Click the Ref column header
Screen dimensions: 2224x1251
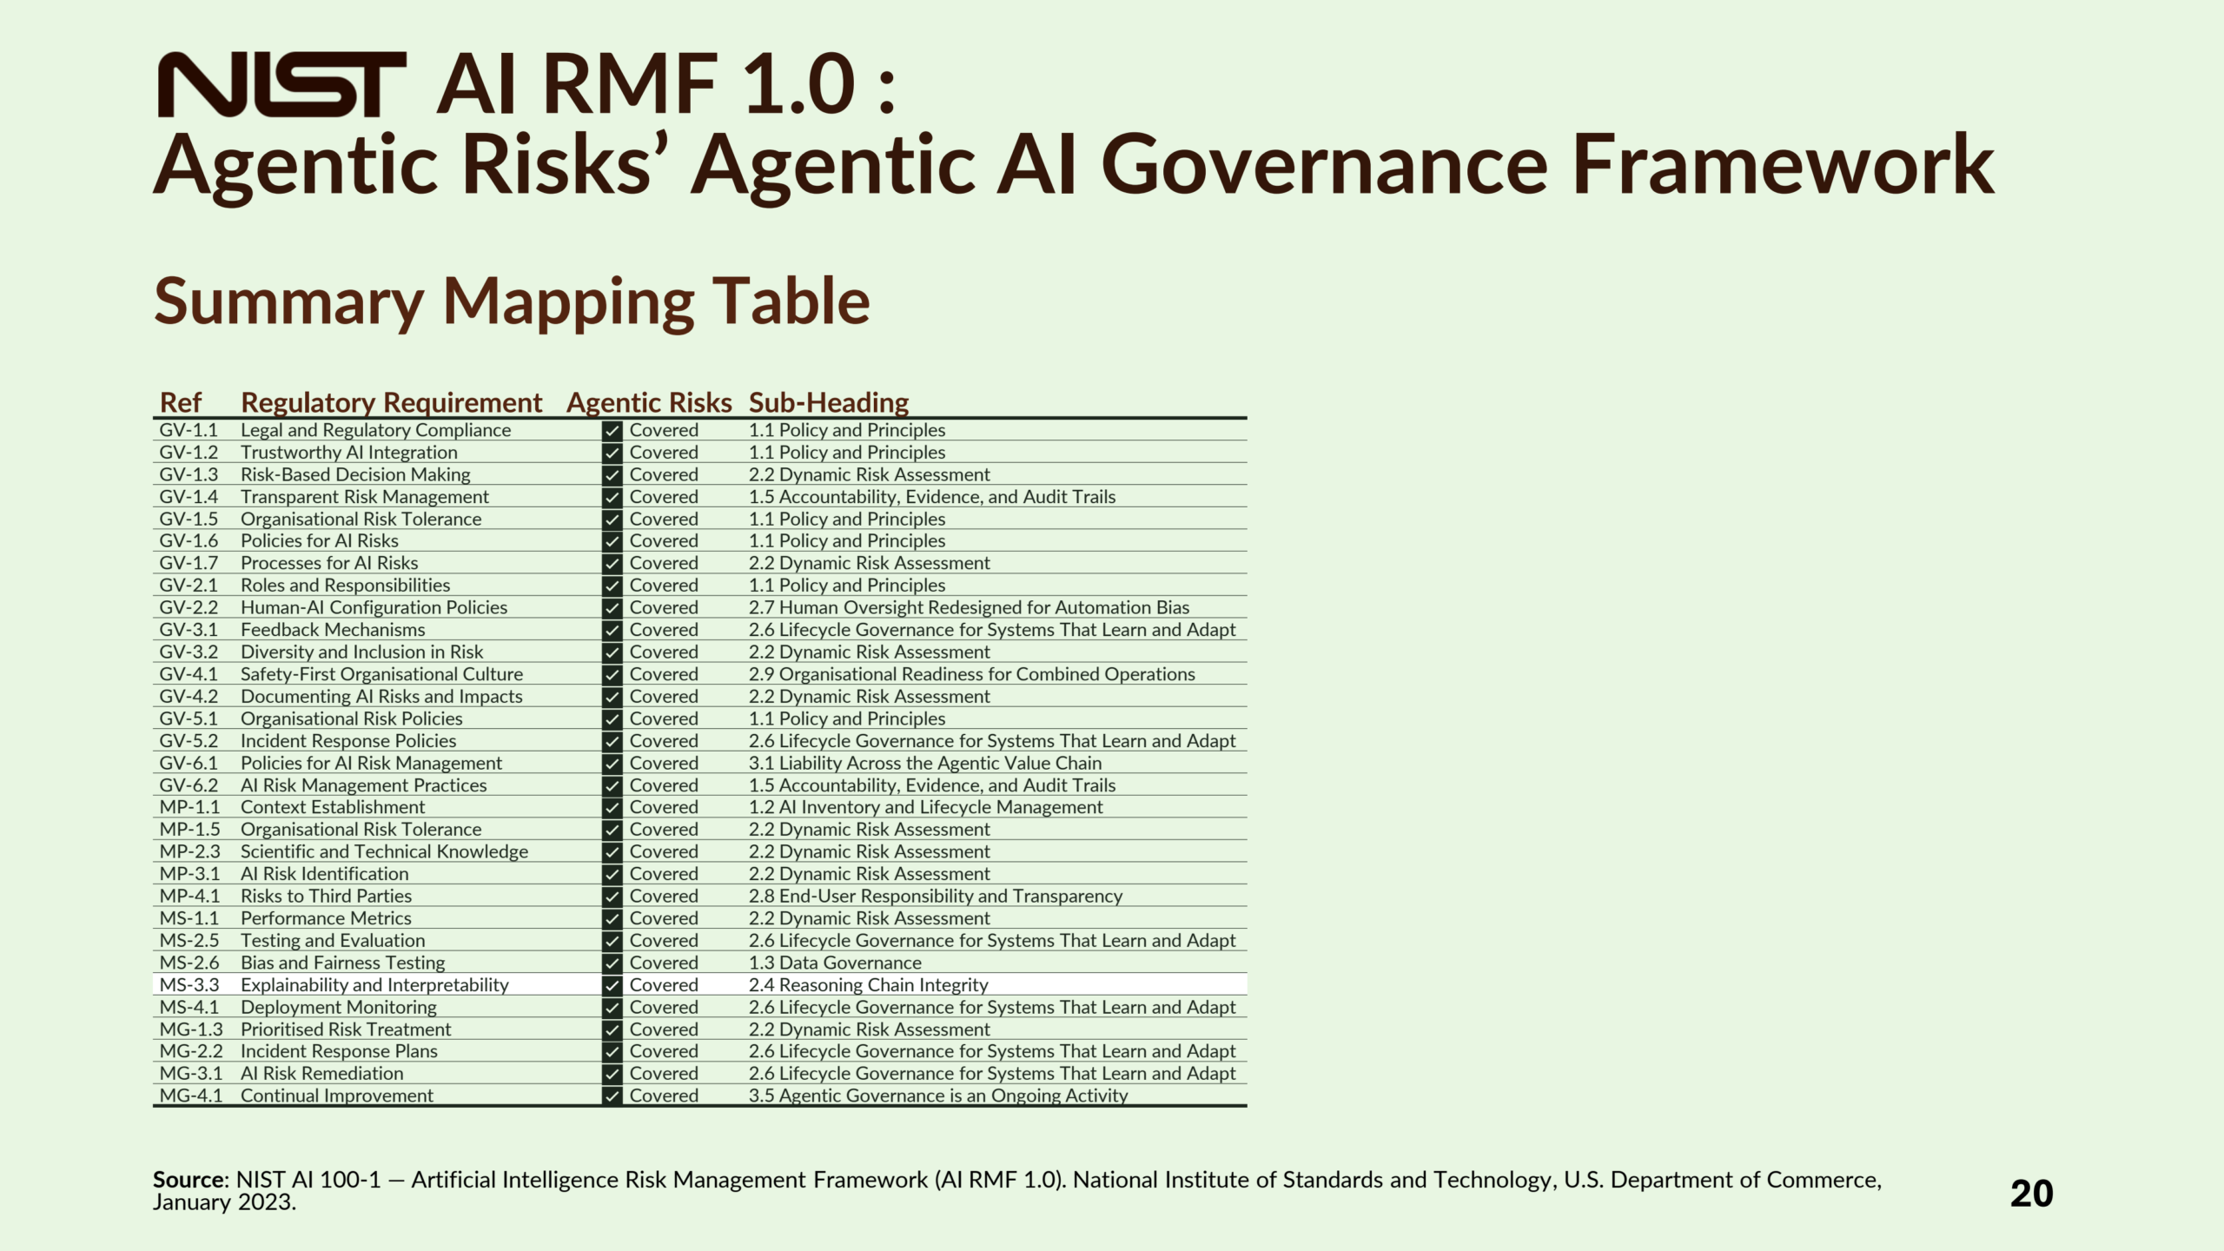click(181, 402)
